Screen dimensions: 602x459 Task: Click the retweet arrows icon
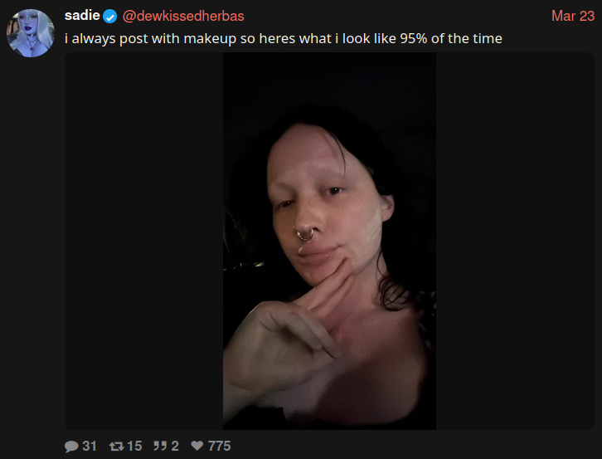[x=116, y=446]
